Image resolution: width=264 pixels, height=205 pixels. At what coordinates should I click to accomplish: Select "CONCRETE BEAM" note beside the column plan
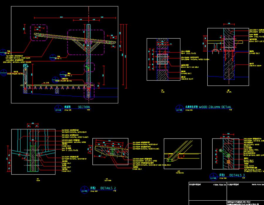click(x=187, y=79)
